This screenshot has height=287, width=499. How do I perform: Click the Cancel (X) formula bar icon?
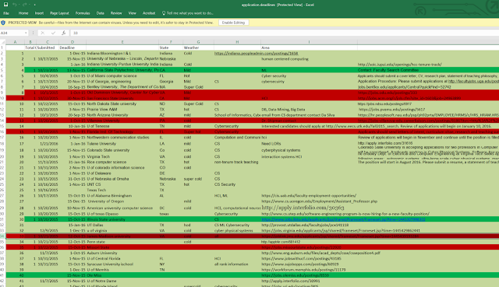(x=42, y=33)
